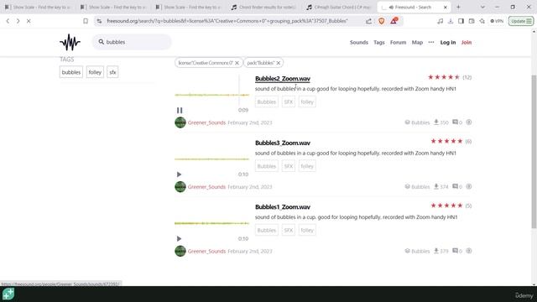Click Greener_Sounds avatar under Bubbles3_Zoom.wav
This screenshot has width=537, height=302.
(x=180, y=186)
